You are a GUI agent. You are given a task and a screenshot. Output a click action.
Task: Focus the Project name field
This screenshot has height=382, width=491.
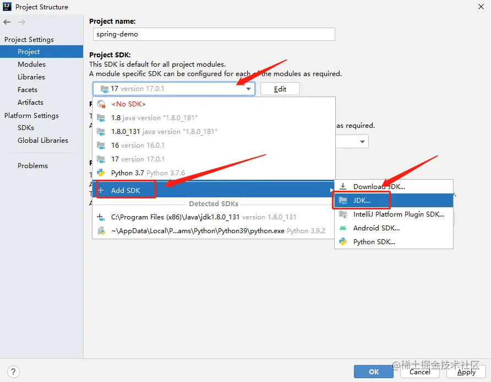point(214,34)
